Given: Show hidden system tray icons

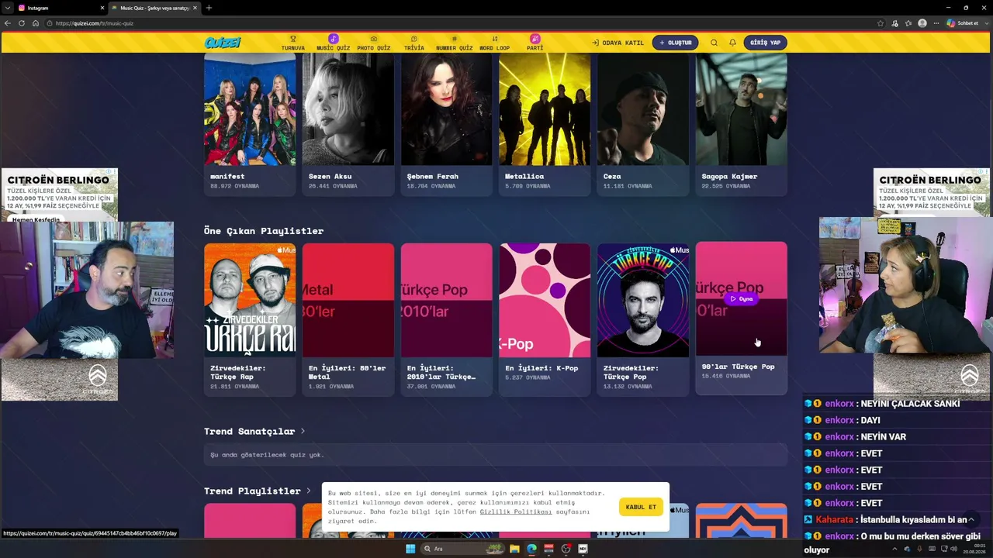Looking at the screenshot, I should [x=894, y=549].
